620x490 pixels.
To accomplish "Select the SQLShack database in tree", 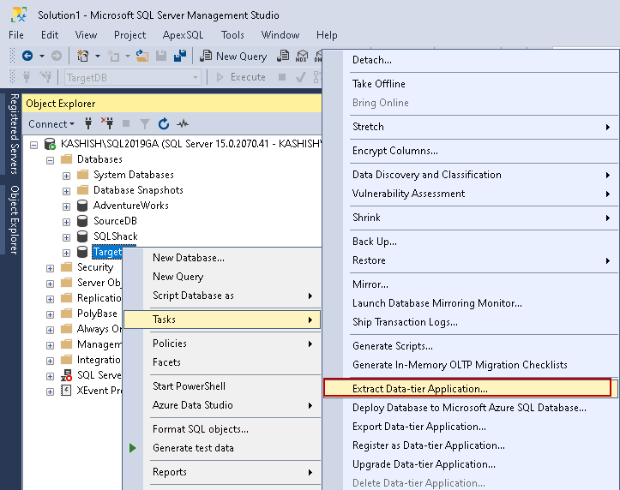I will (x=115, y=236).
